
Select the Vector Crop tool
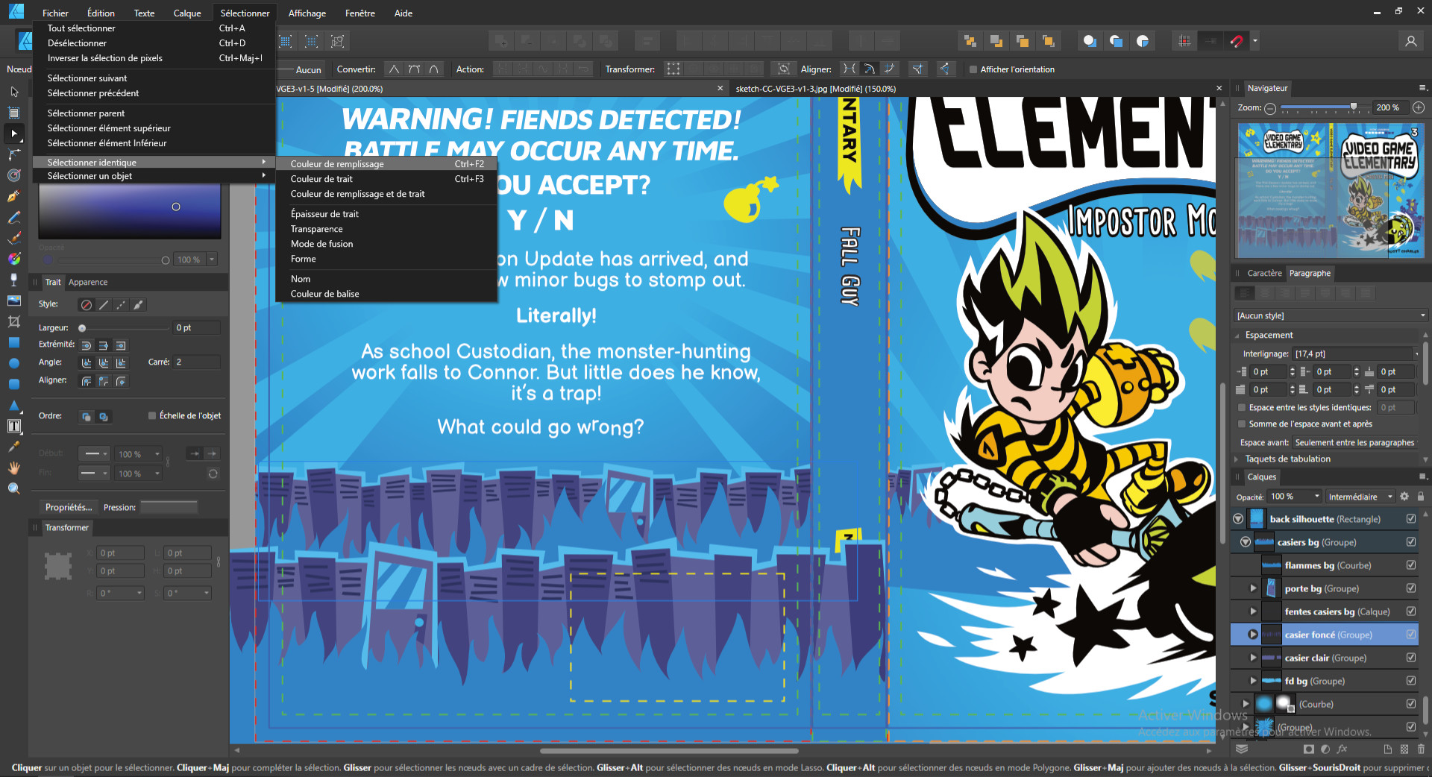tap(13, 321)
